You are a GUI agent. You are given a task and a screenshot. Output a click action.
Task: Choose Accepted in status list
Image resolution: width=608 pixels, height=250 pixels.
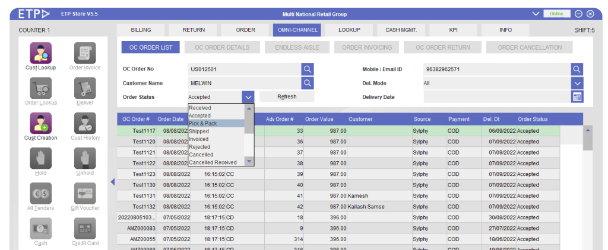[216, 116]
